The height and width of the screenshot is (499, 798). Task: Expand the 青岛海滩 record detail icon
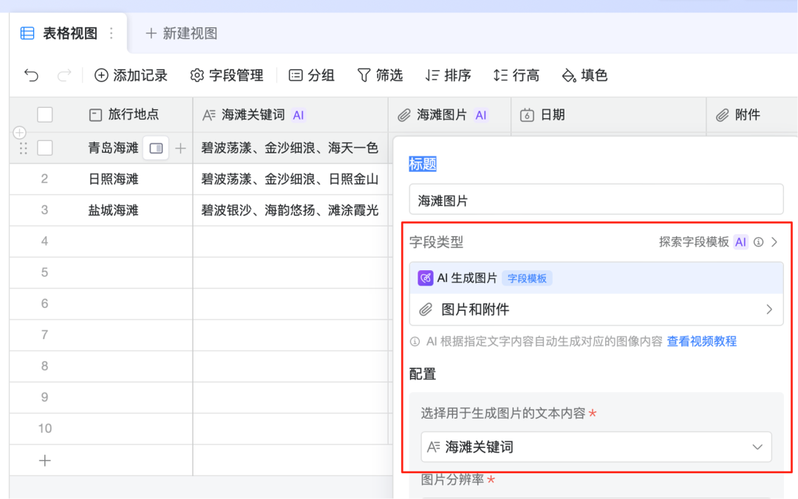(156, 148)
